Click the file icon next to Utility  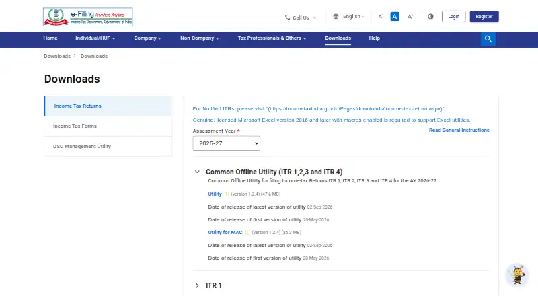pos(227,194)
